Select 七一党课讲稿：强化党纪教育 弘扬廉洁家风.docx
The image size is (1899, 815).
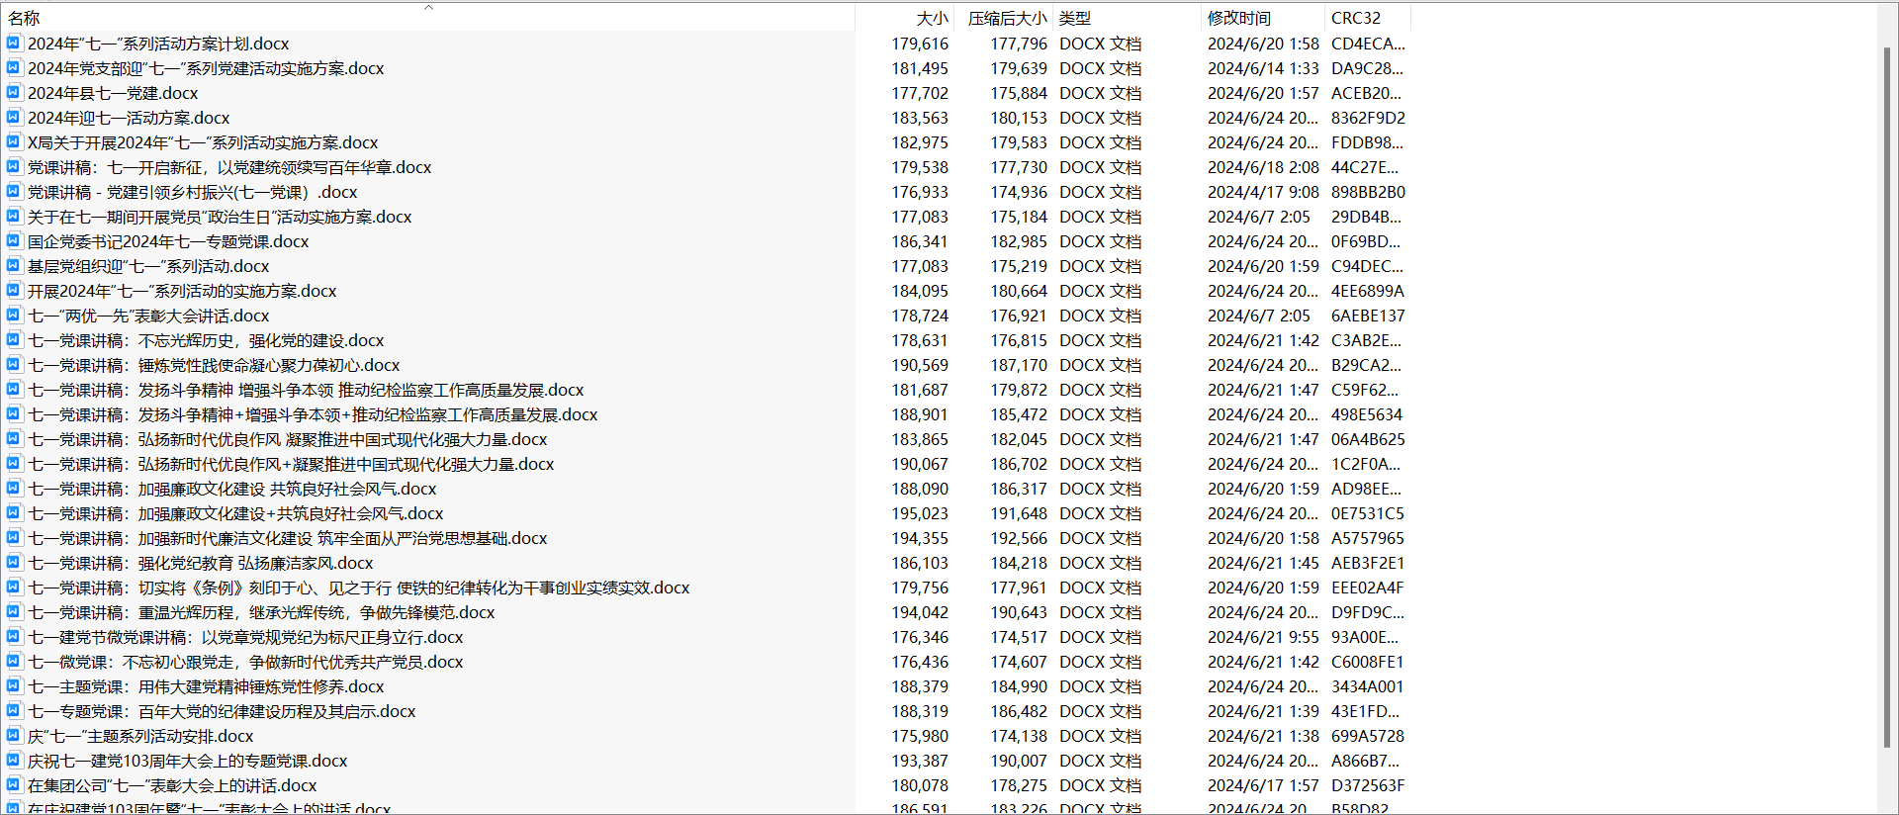(x=201, y=563)
